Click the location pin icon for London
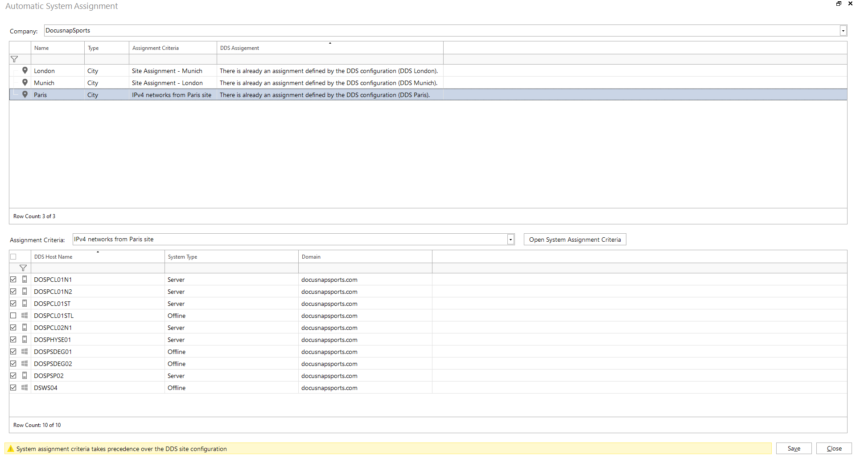The height and width of the screenshot is (463, 856). [25, 70]
